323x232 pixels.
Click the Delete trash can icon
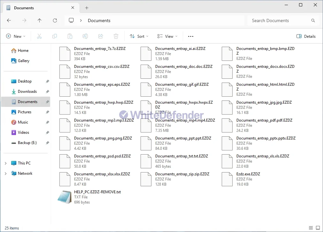(116, 36)
